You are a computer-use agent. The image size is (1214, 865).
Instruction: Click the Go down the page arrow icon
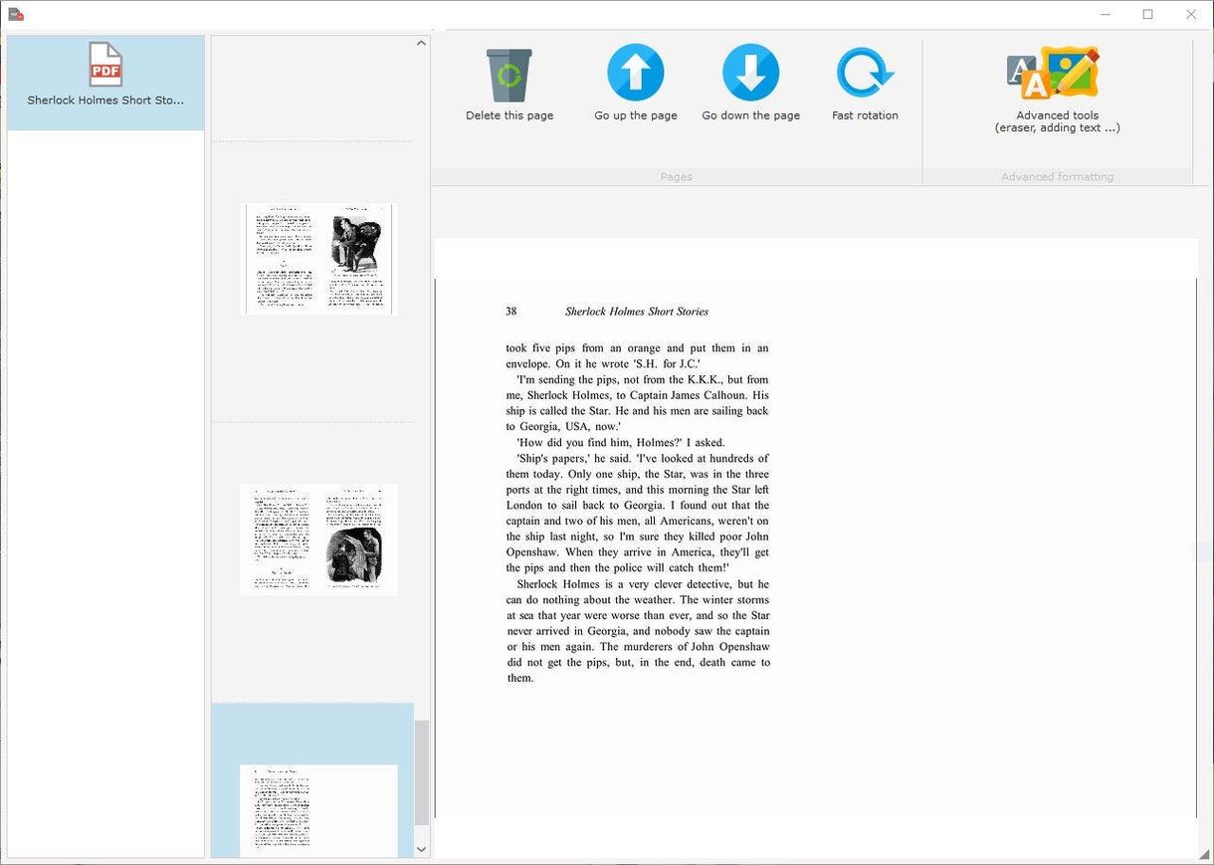coord(750,73)
